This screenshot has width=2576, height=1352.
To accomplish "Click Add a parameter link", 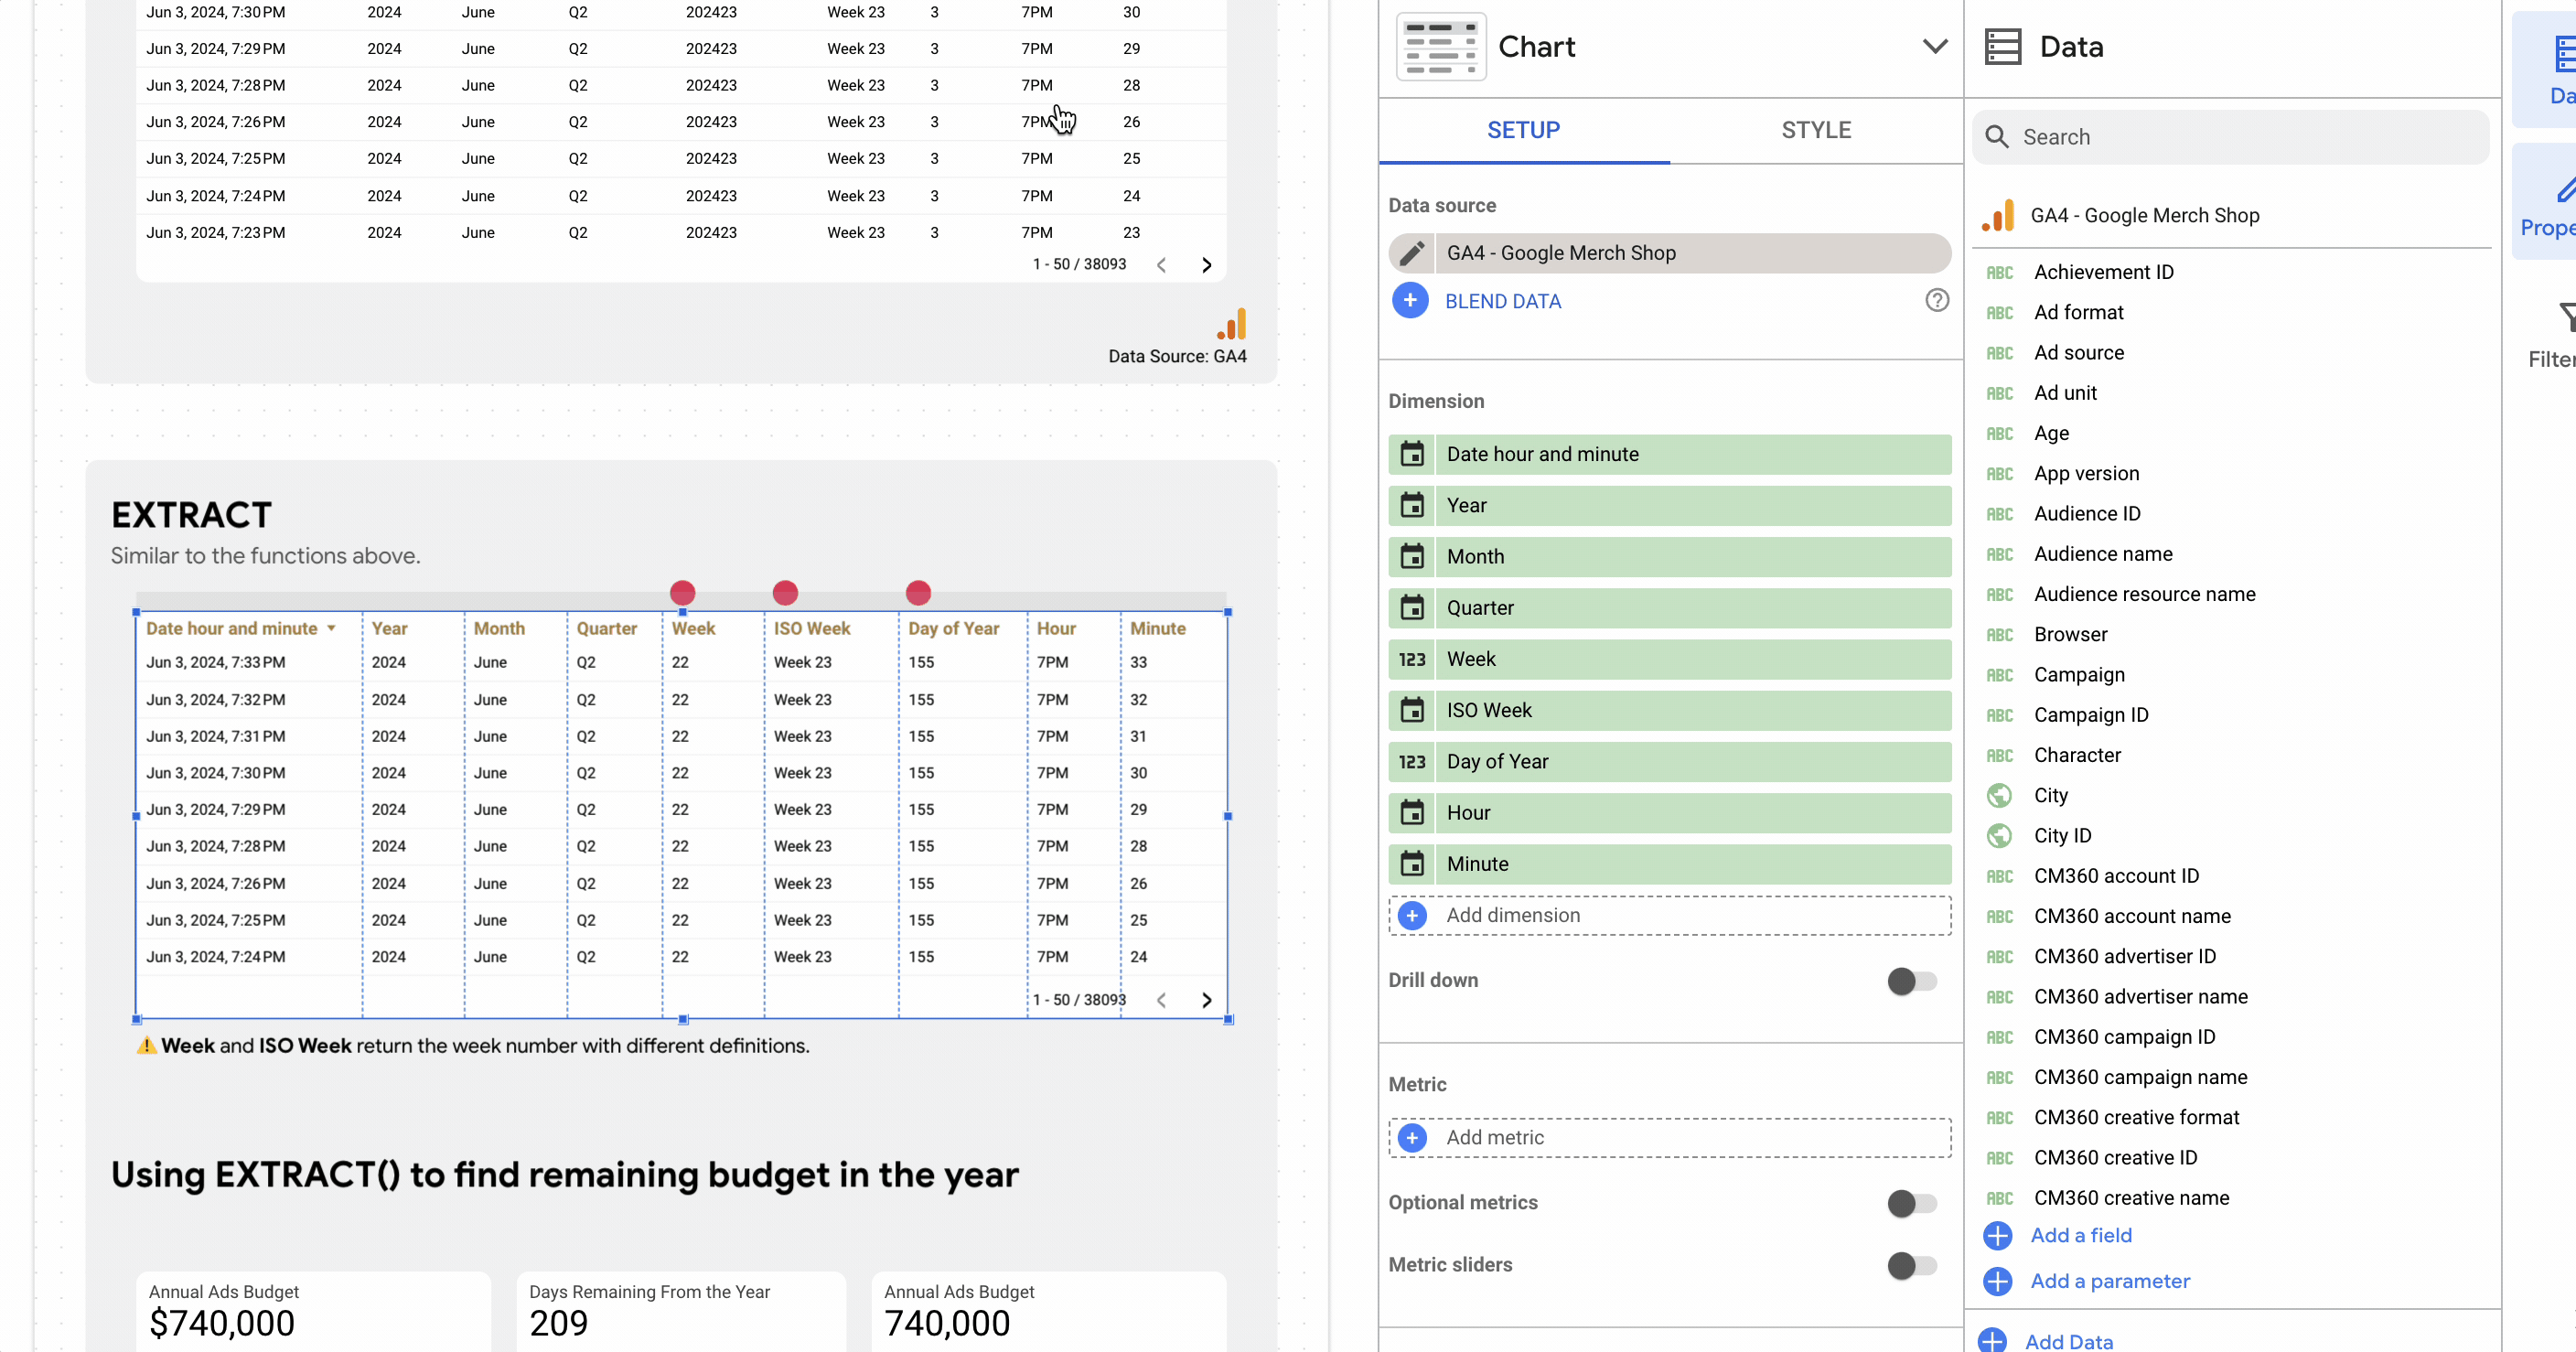I will pyautogui.click(x=2110, y=1281).
